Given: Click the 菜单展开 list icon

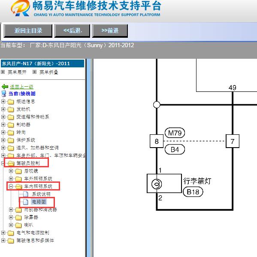Looking at the screenshot, I should (x=3, y=72).
